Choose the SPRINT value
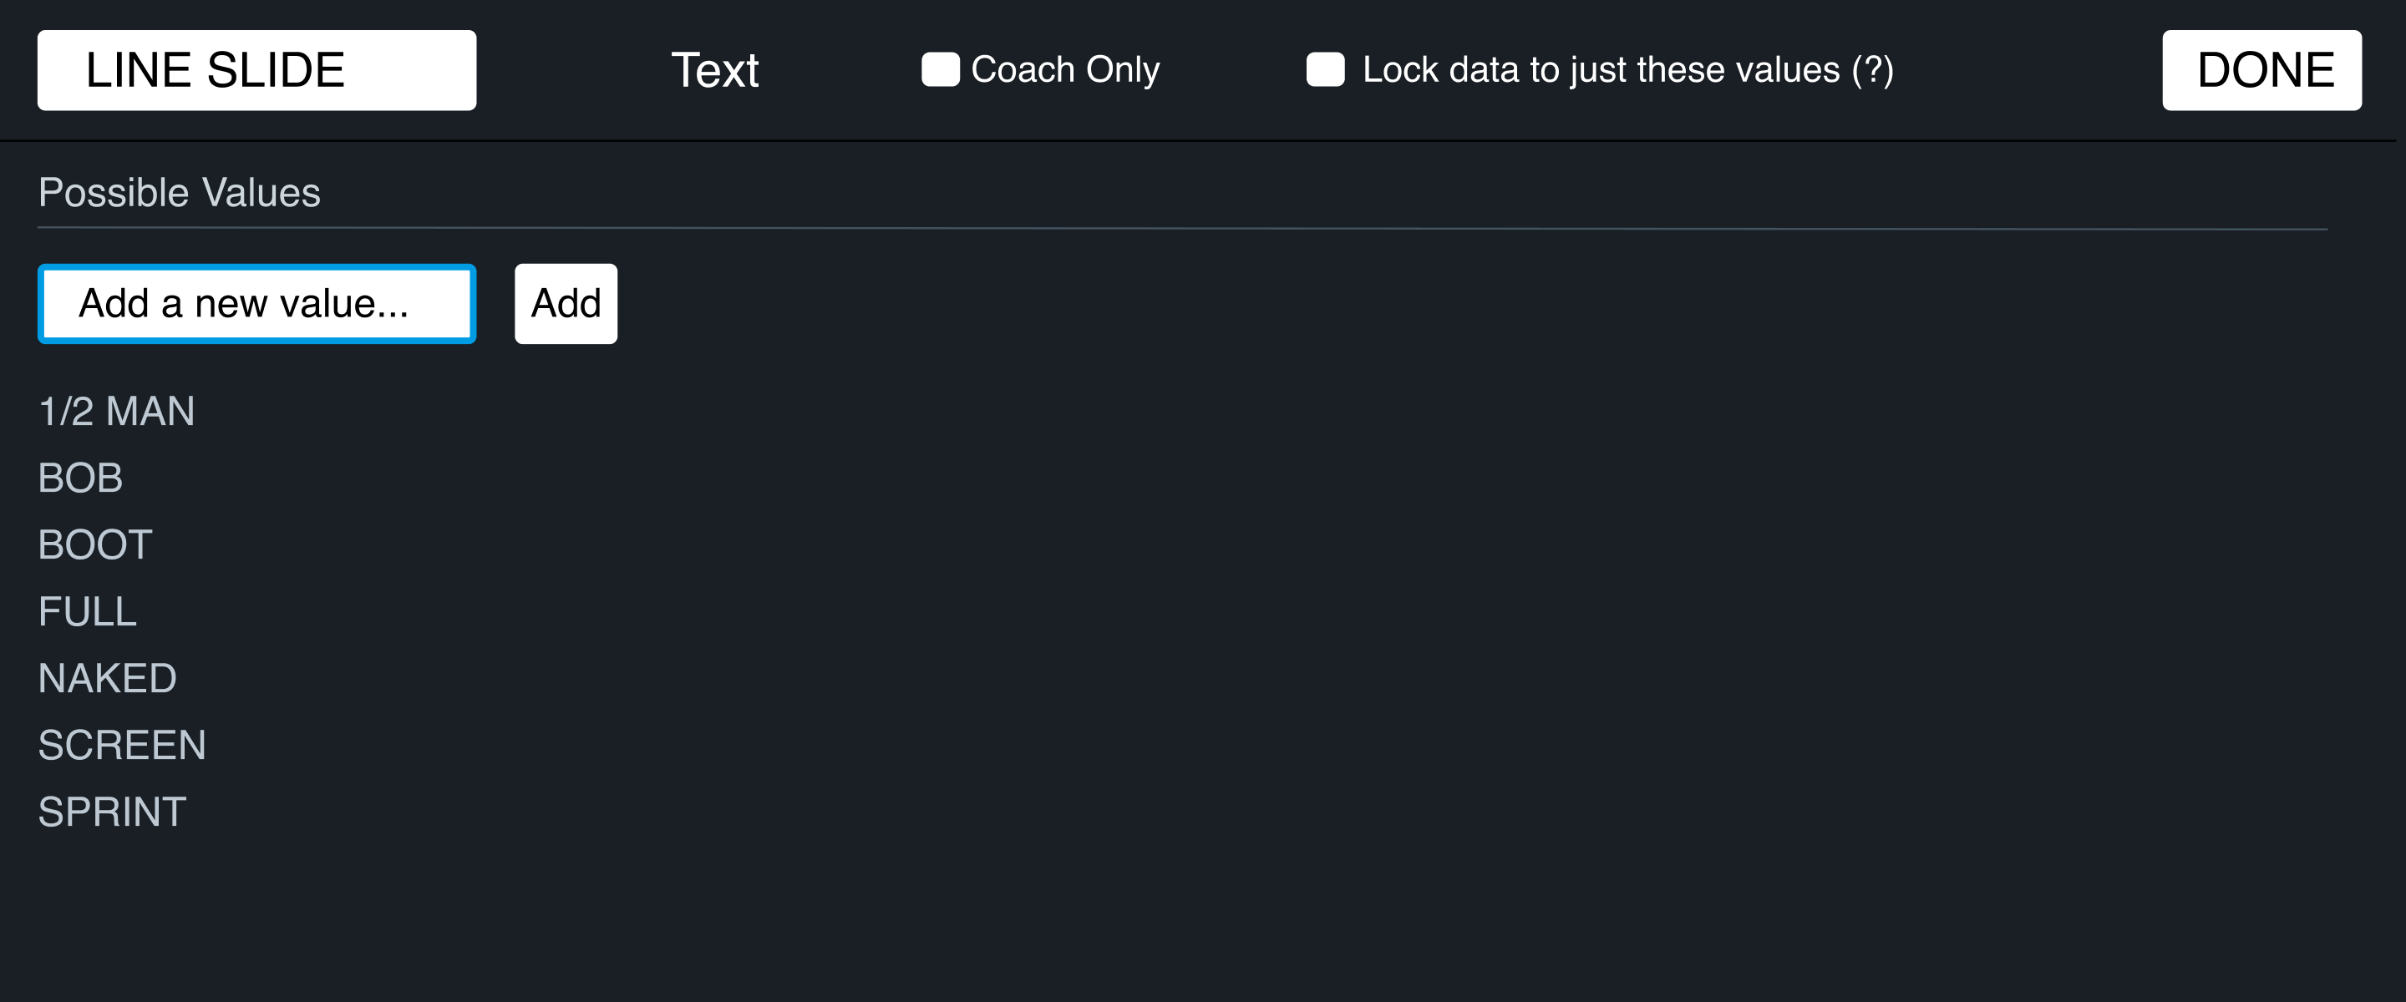The height and width of the screenshot is (1002, 2406). (x=112, y=812)
